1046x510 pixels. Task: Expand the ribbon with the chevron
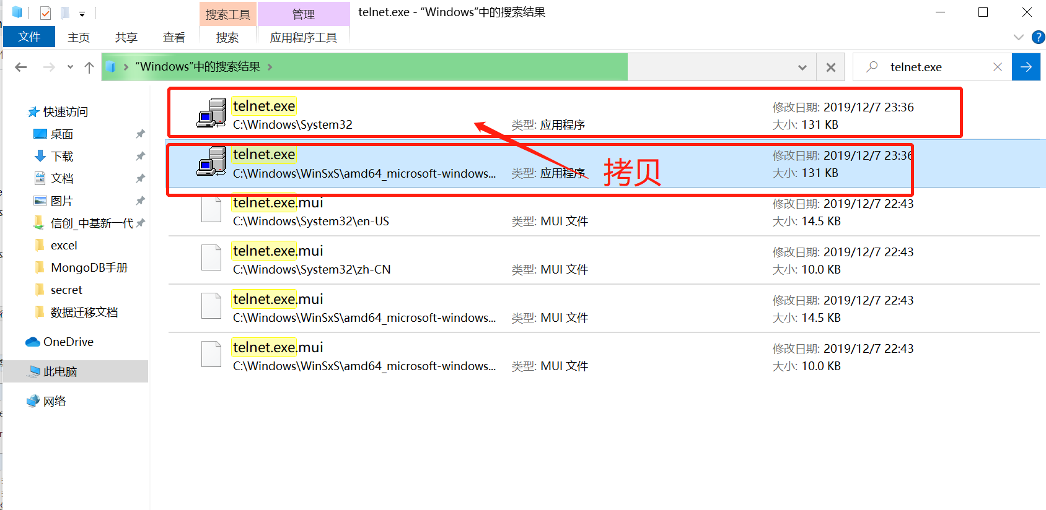[1018, 37]
